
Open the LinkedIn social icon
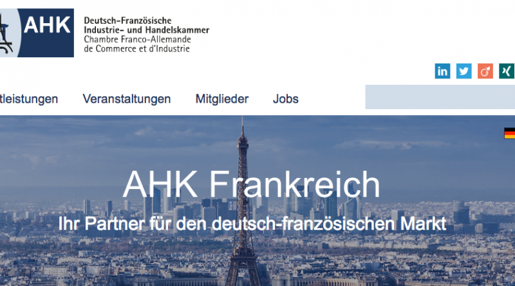point(442,71)
